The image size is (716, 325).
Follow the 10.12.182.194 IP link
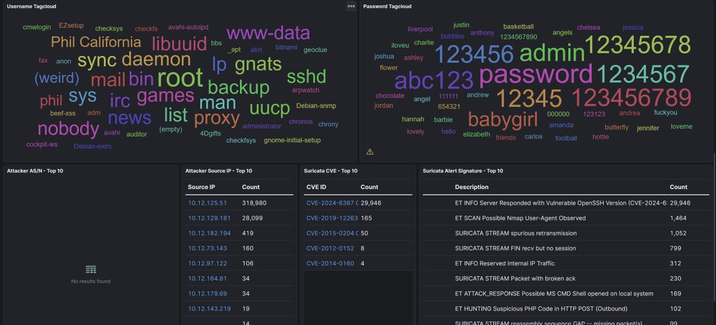pyautogui.click(x=209, y=233)
